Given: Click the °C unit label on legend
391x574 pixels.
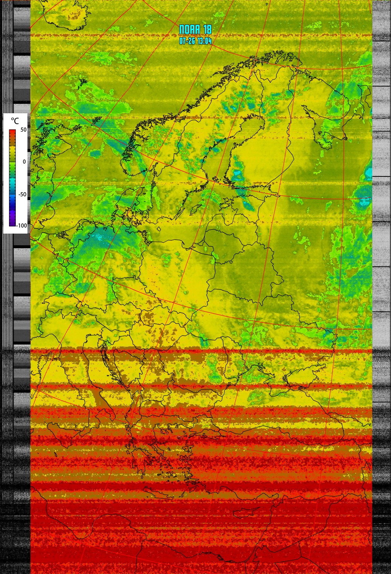Looking at the screenshot, I should tap(15, 121).
